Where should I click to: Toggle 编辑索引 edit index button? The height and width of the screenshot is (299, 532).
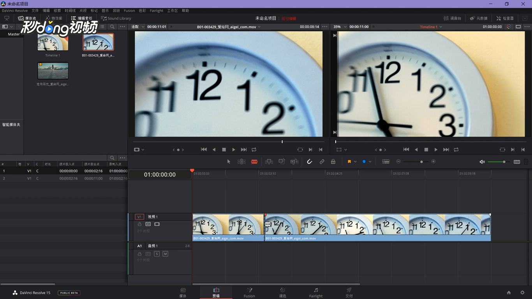point(82,18)
